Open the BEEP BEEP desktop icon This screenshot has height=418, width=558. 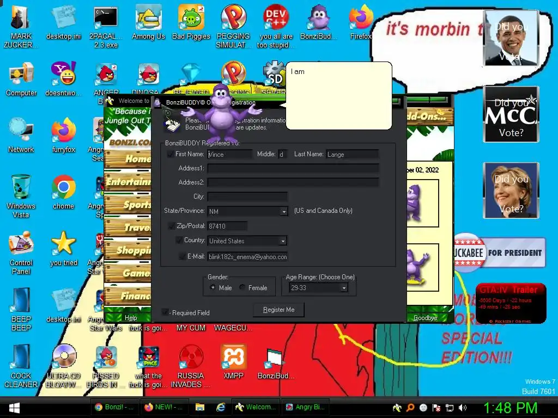[21, 310]
